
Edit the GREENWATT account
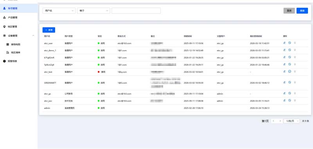[284, 82]
